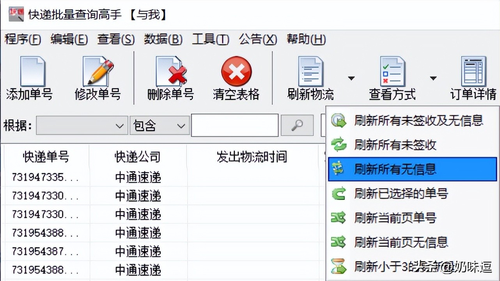Open the 工具(T) menu
Image resolution: width=500 pixels, height=281 pixels.
[x=210, y=39]
